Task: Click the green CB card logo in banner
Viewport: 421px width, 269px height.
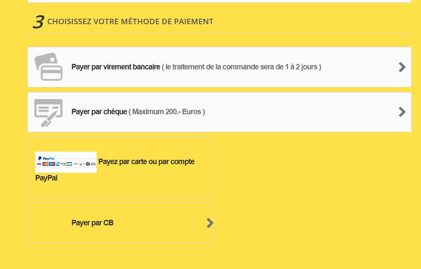Action: (x=69, y=164)
